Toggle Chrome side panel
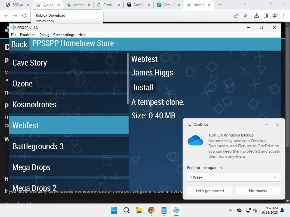 pyautogui.click(x=266, y=16)
